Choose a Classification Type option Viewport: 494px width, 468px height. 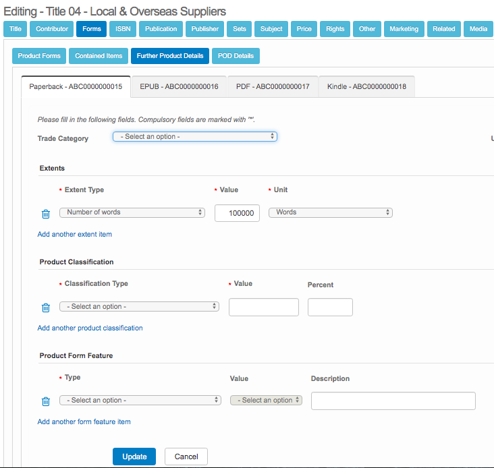[139, 306]
